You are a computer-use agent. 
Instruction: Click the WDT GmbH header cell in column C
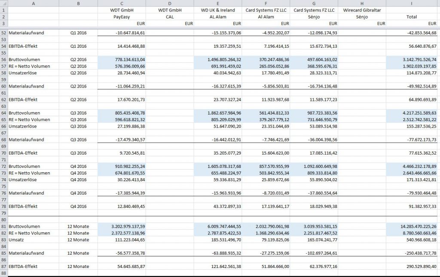(122, 10)
